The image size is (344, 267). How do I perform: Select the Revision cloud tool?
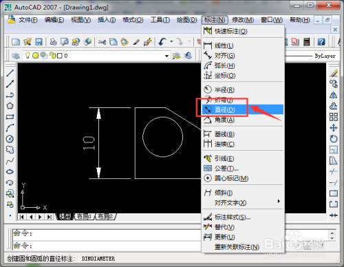[x=10, y=150]
